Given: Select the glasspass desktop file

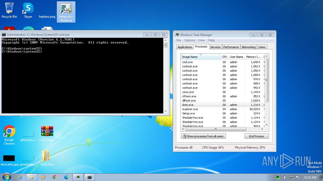Looking at the screenshot, I should coord(28,136).
